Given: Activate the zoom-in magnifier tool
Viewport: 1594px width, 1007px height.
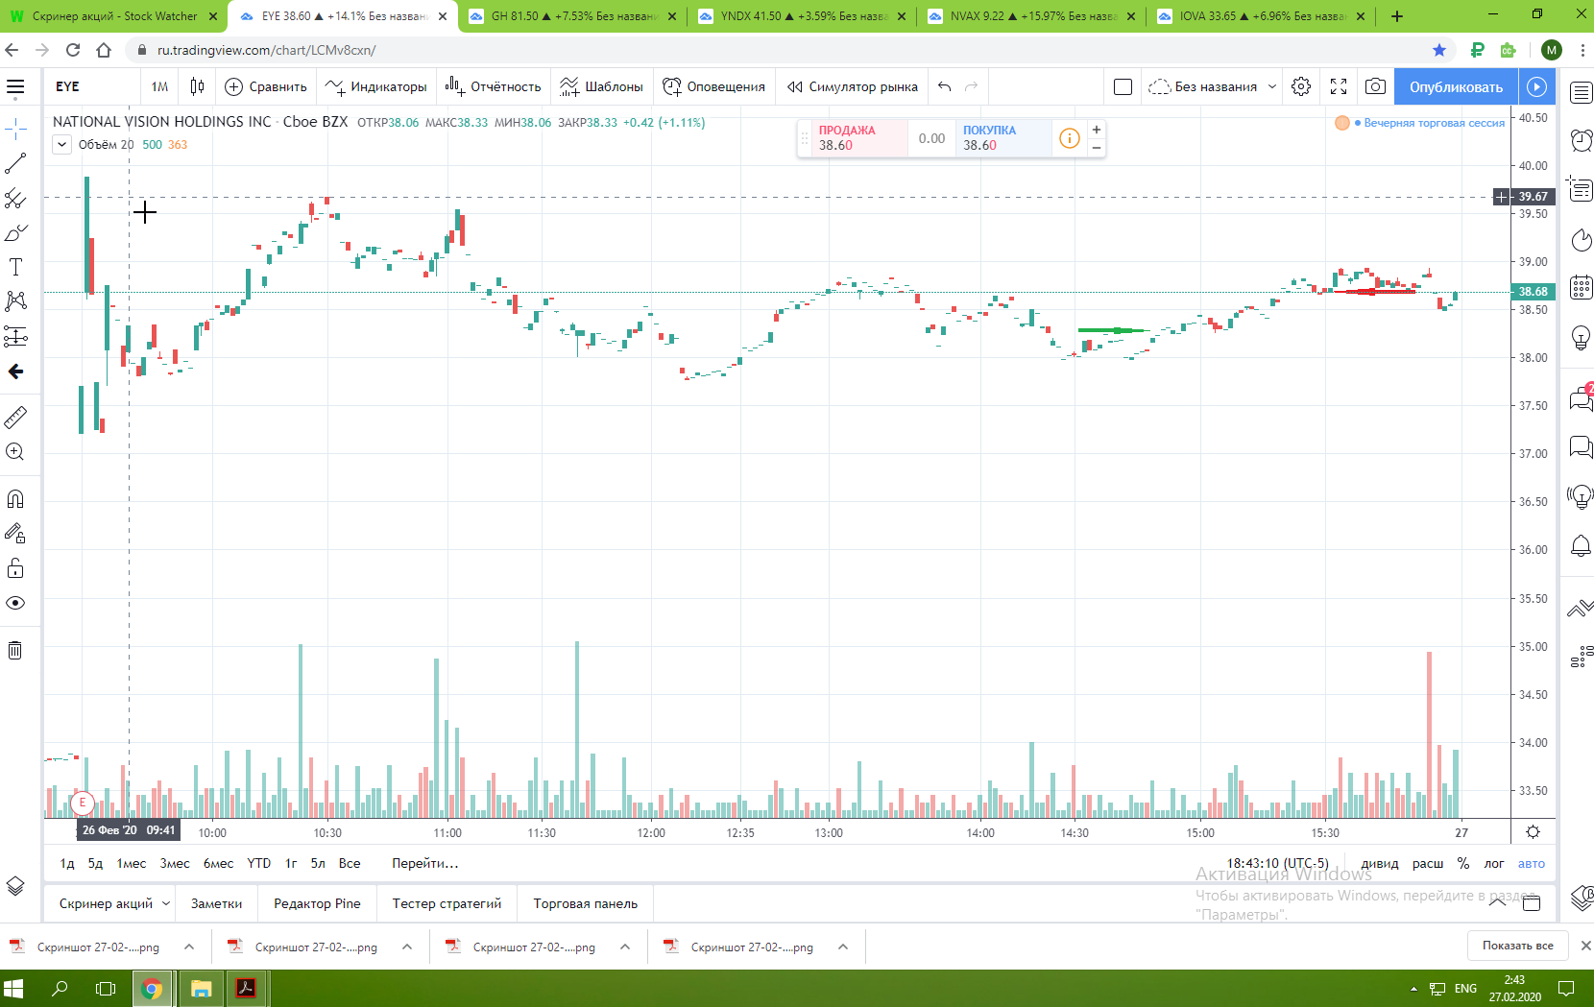Looking at the screenshot, I should [x=15, y=452].
